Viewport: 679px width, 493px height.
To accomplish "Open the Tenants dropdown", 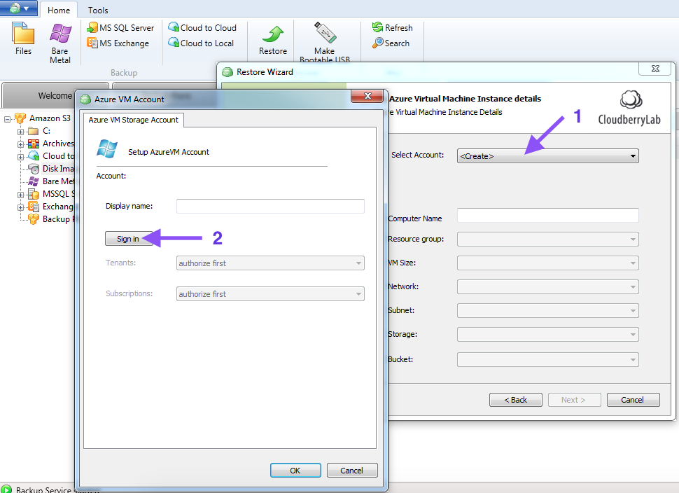I will coord(270,263).
